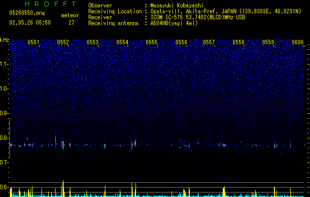Screen dimensions: 310x197
Task: Click the 0556 time marker
Action: point(181,42)
